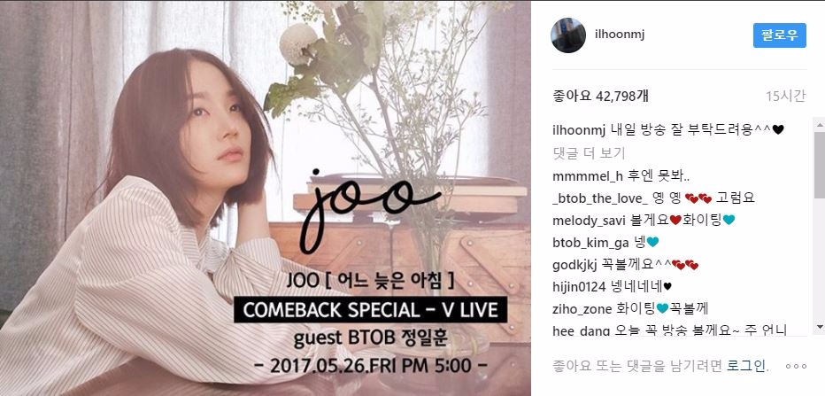Click the JOO comeback post image
The width and height of the screenshot is (825, 396).
266,198
